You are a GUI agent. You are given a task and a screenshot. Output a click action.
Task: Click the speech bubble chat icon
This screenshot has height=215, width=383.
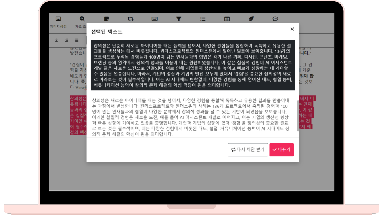click(x=275, y=19)
